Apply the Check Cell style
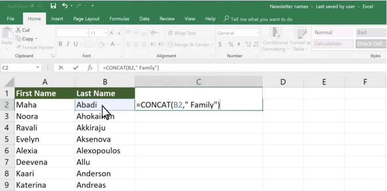 point(371,44)
